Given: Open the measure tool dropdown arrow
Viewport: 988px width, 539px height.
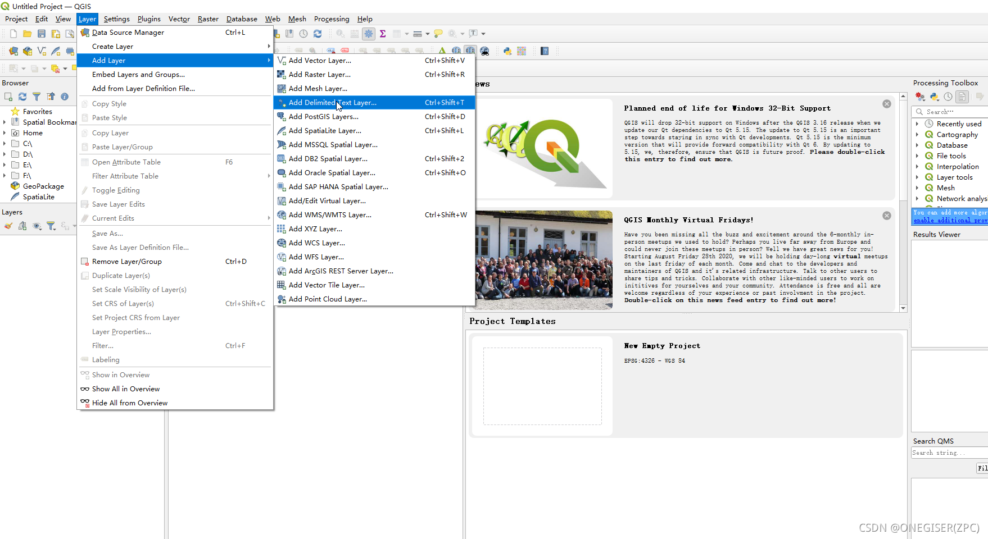Looking at the screenshot, I should coord(428,34).
